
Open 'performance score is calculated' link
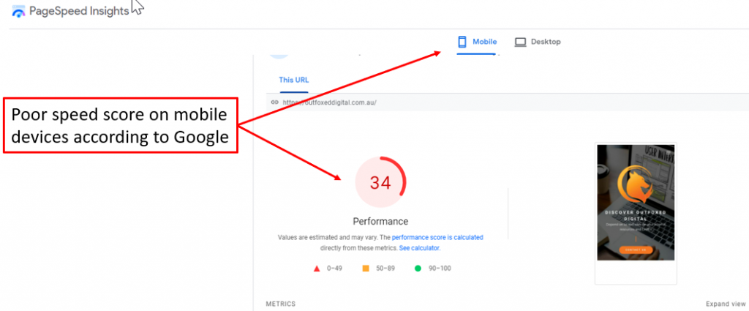437,237
